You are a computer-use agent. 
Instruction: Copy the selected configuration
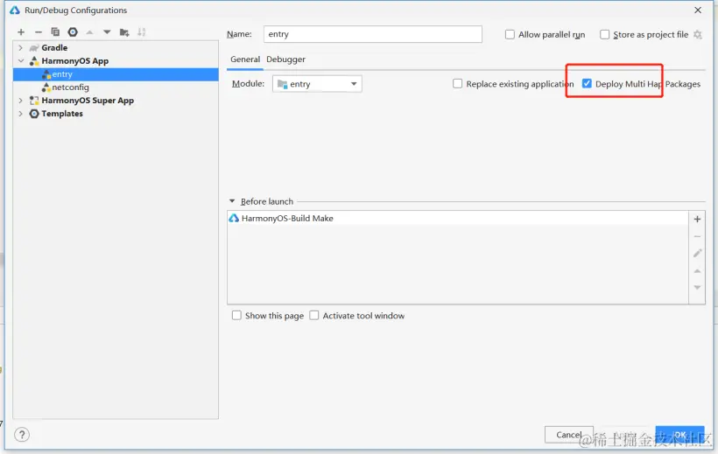55,32
